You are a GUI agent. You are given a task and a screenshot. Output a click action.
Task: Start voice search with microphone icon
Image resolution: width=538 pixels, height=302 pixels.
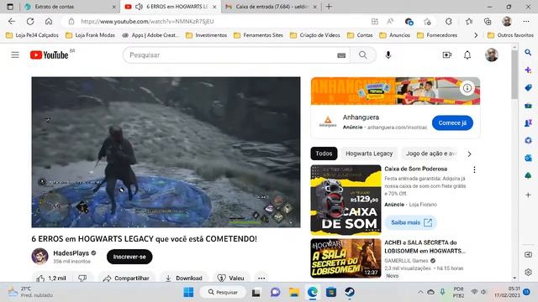[x=388, y=55]
